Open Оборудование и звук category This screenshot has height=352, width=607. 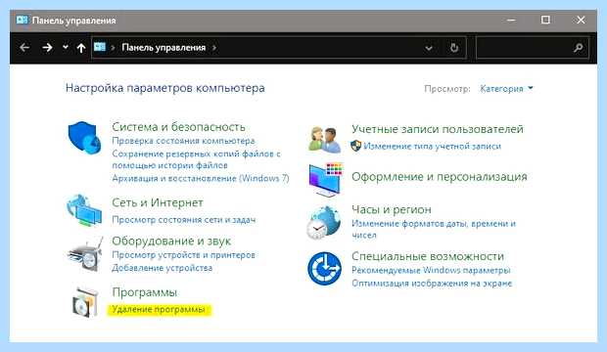click(x=171, y=241)
